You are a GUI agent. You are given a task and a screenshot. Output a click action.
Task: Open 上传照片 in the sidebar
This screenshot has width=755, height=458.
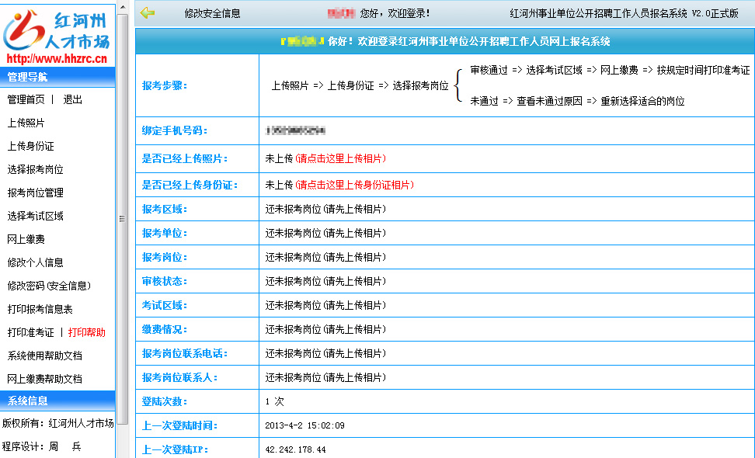(26, 123)
